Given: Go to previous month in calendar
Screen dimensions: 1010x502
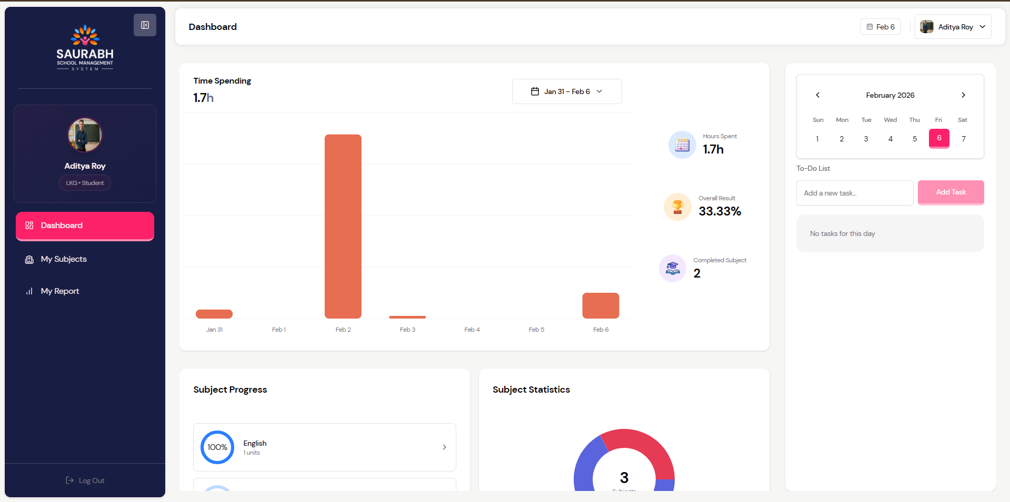Looking at the screenshot, I should [x=817, y=95].
